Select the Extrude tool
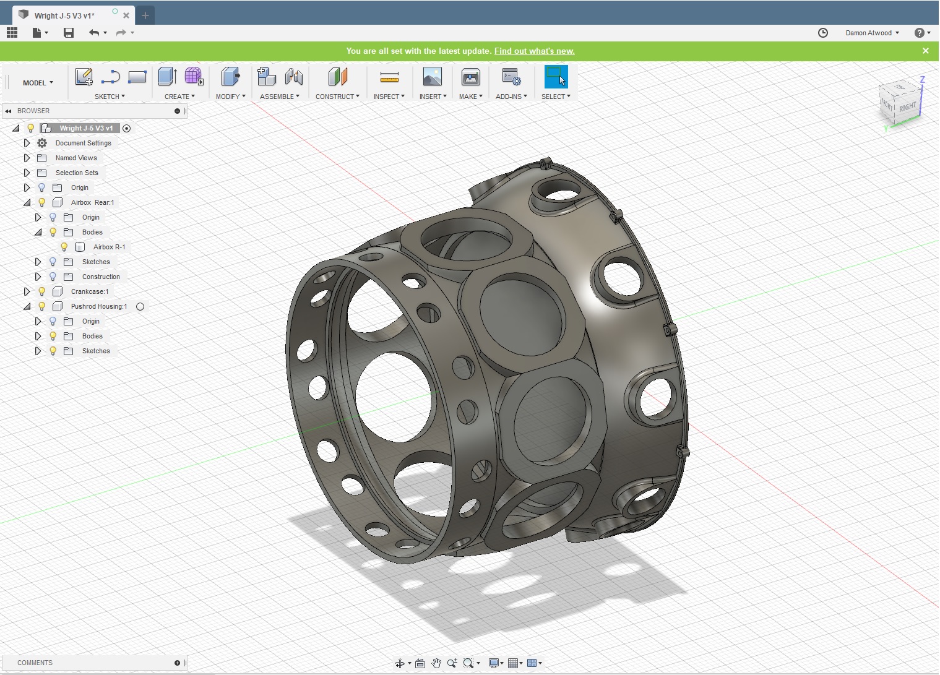Image resolution: width=940 pixels, height=675 pixels. (x=167, y=77)
